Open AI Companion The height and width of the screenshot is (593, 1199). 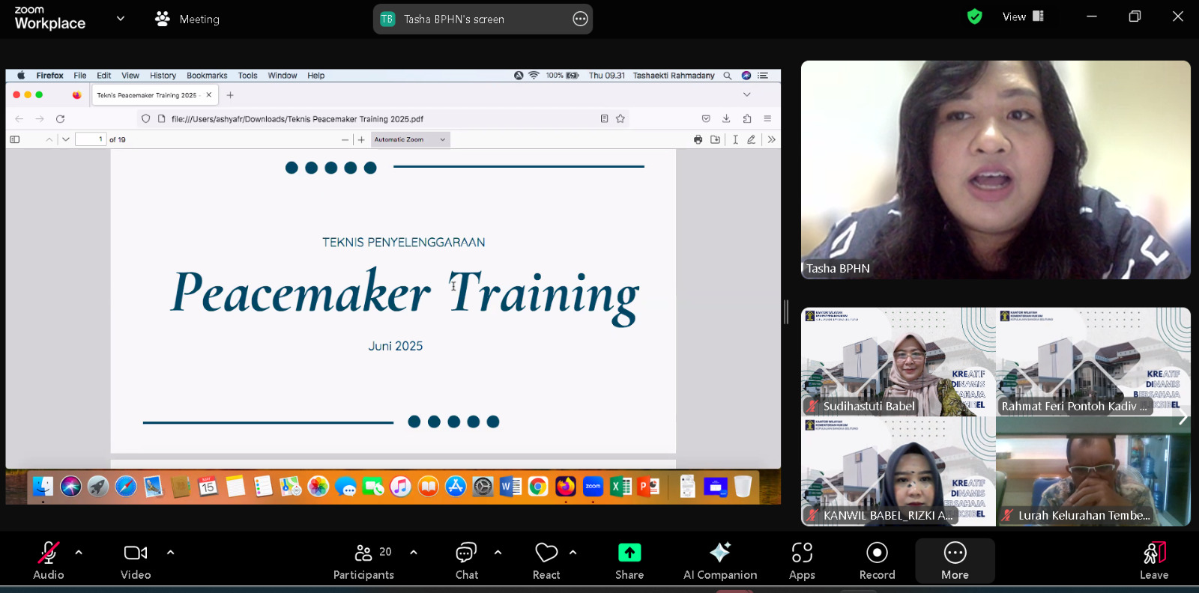pyautogui.click(x=719, y=560)
